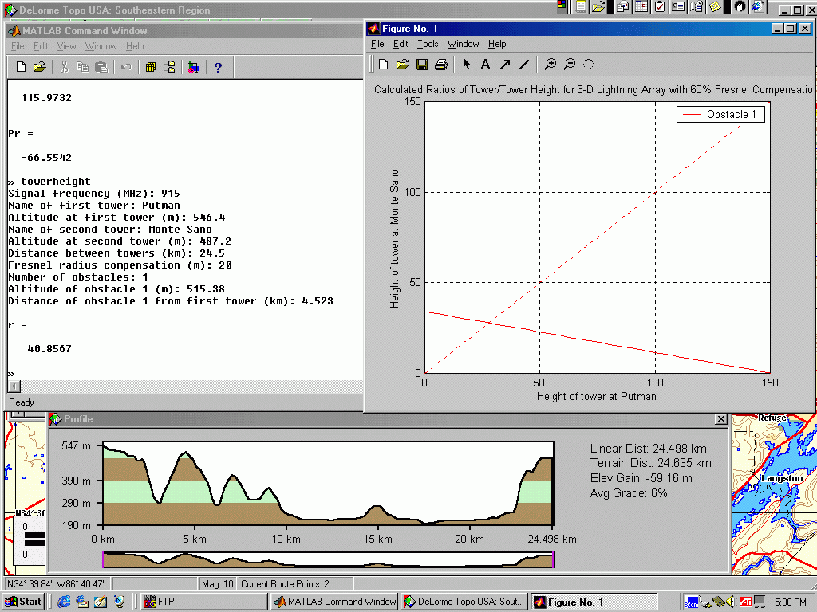Click 'Current Route Points: 2' status entry
Viewport: 817px width, 612px height.
point(285,584)
